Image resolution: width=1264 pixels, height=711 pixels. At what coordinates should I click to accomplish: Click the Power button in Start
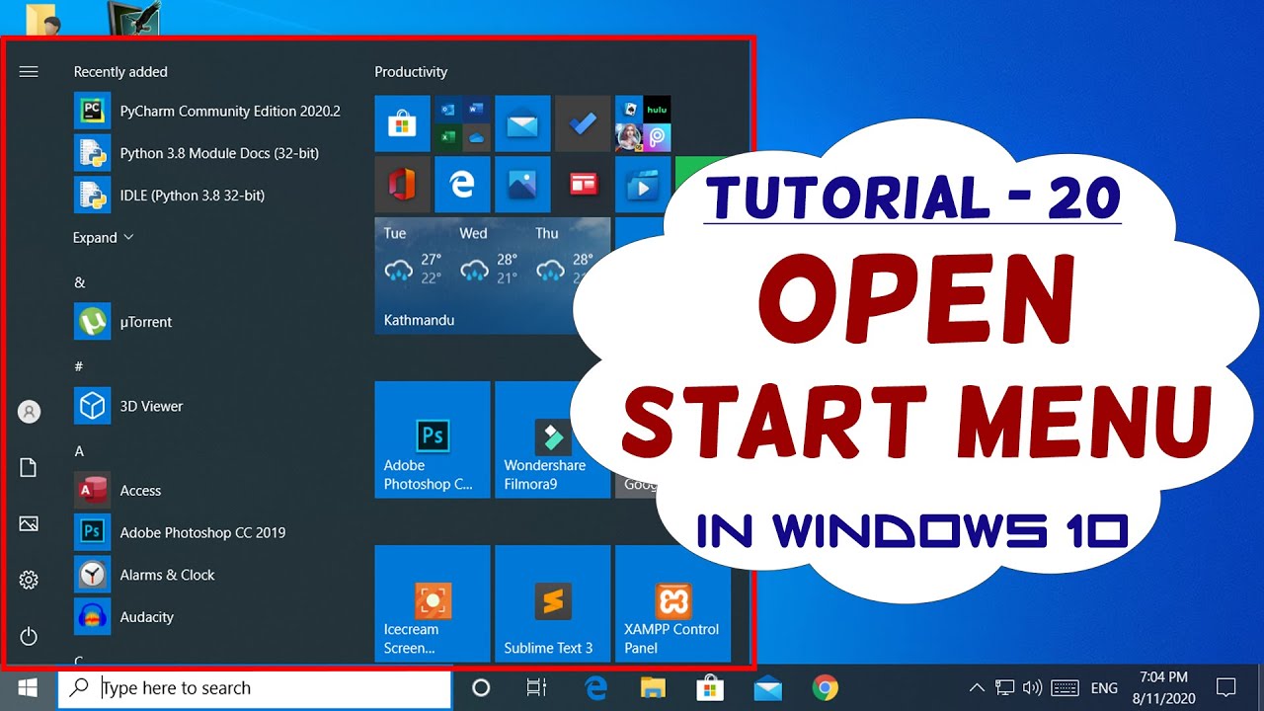(x=29, y=636)
